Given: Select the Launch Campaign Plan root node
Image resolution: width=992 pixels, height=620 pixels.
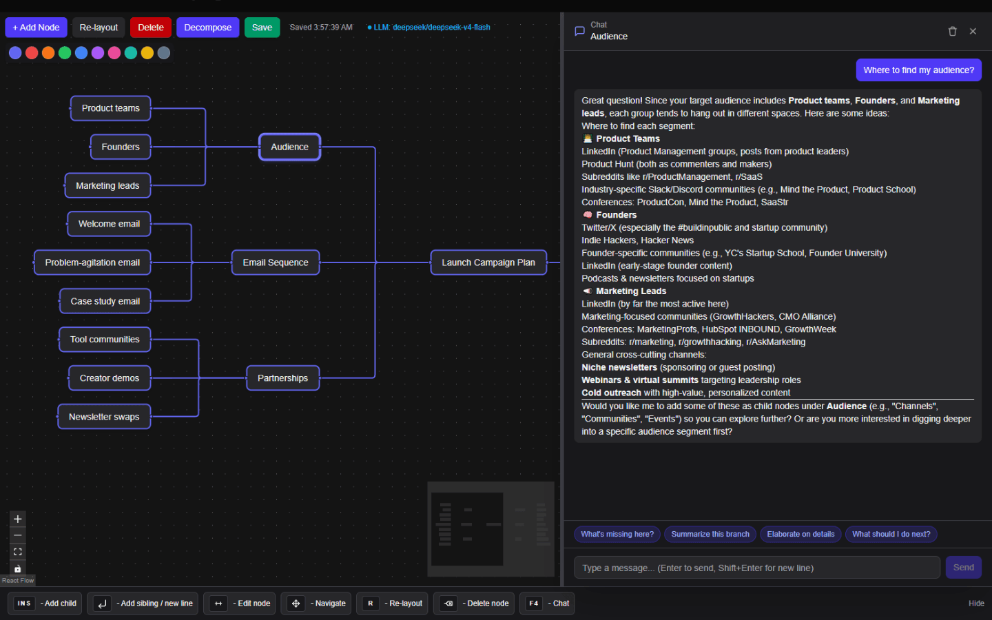Looking at the screenshot, I should tap(488, 262).
